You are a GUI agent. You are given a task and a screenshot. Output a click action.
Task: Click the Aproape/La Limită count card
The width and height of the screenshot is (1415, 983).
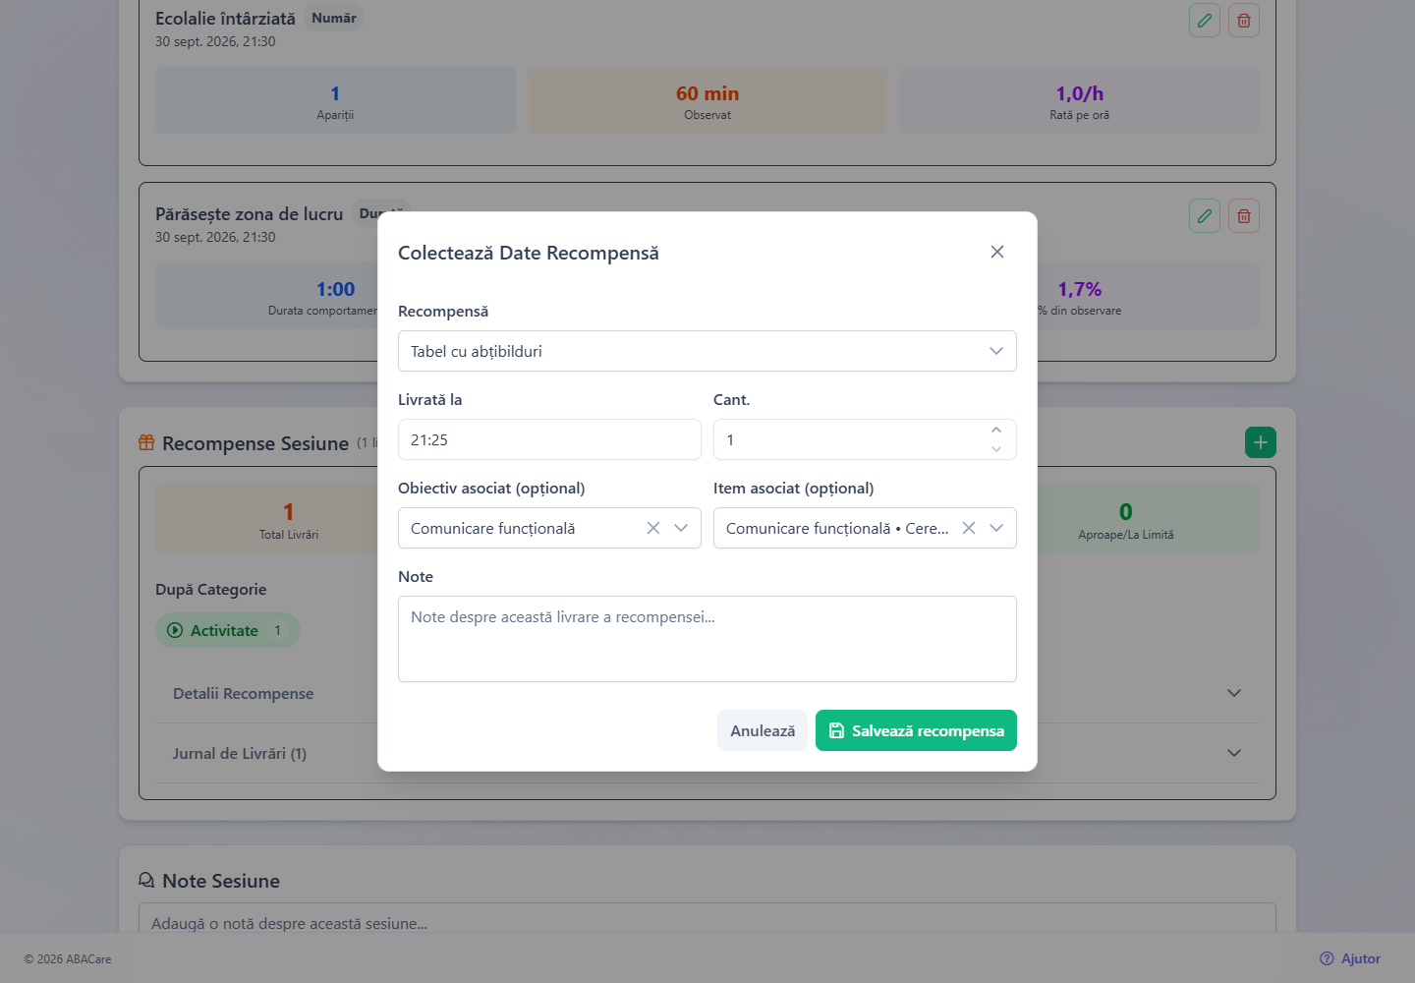tap(1148, 519)
